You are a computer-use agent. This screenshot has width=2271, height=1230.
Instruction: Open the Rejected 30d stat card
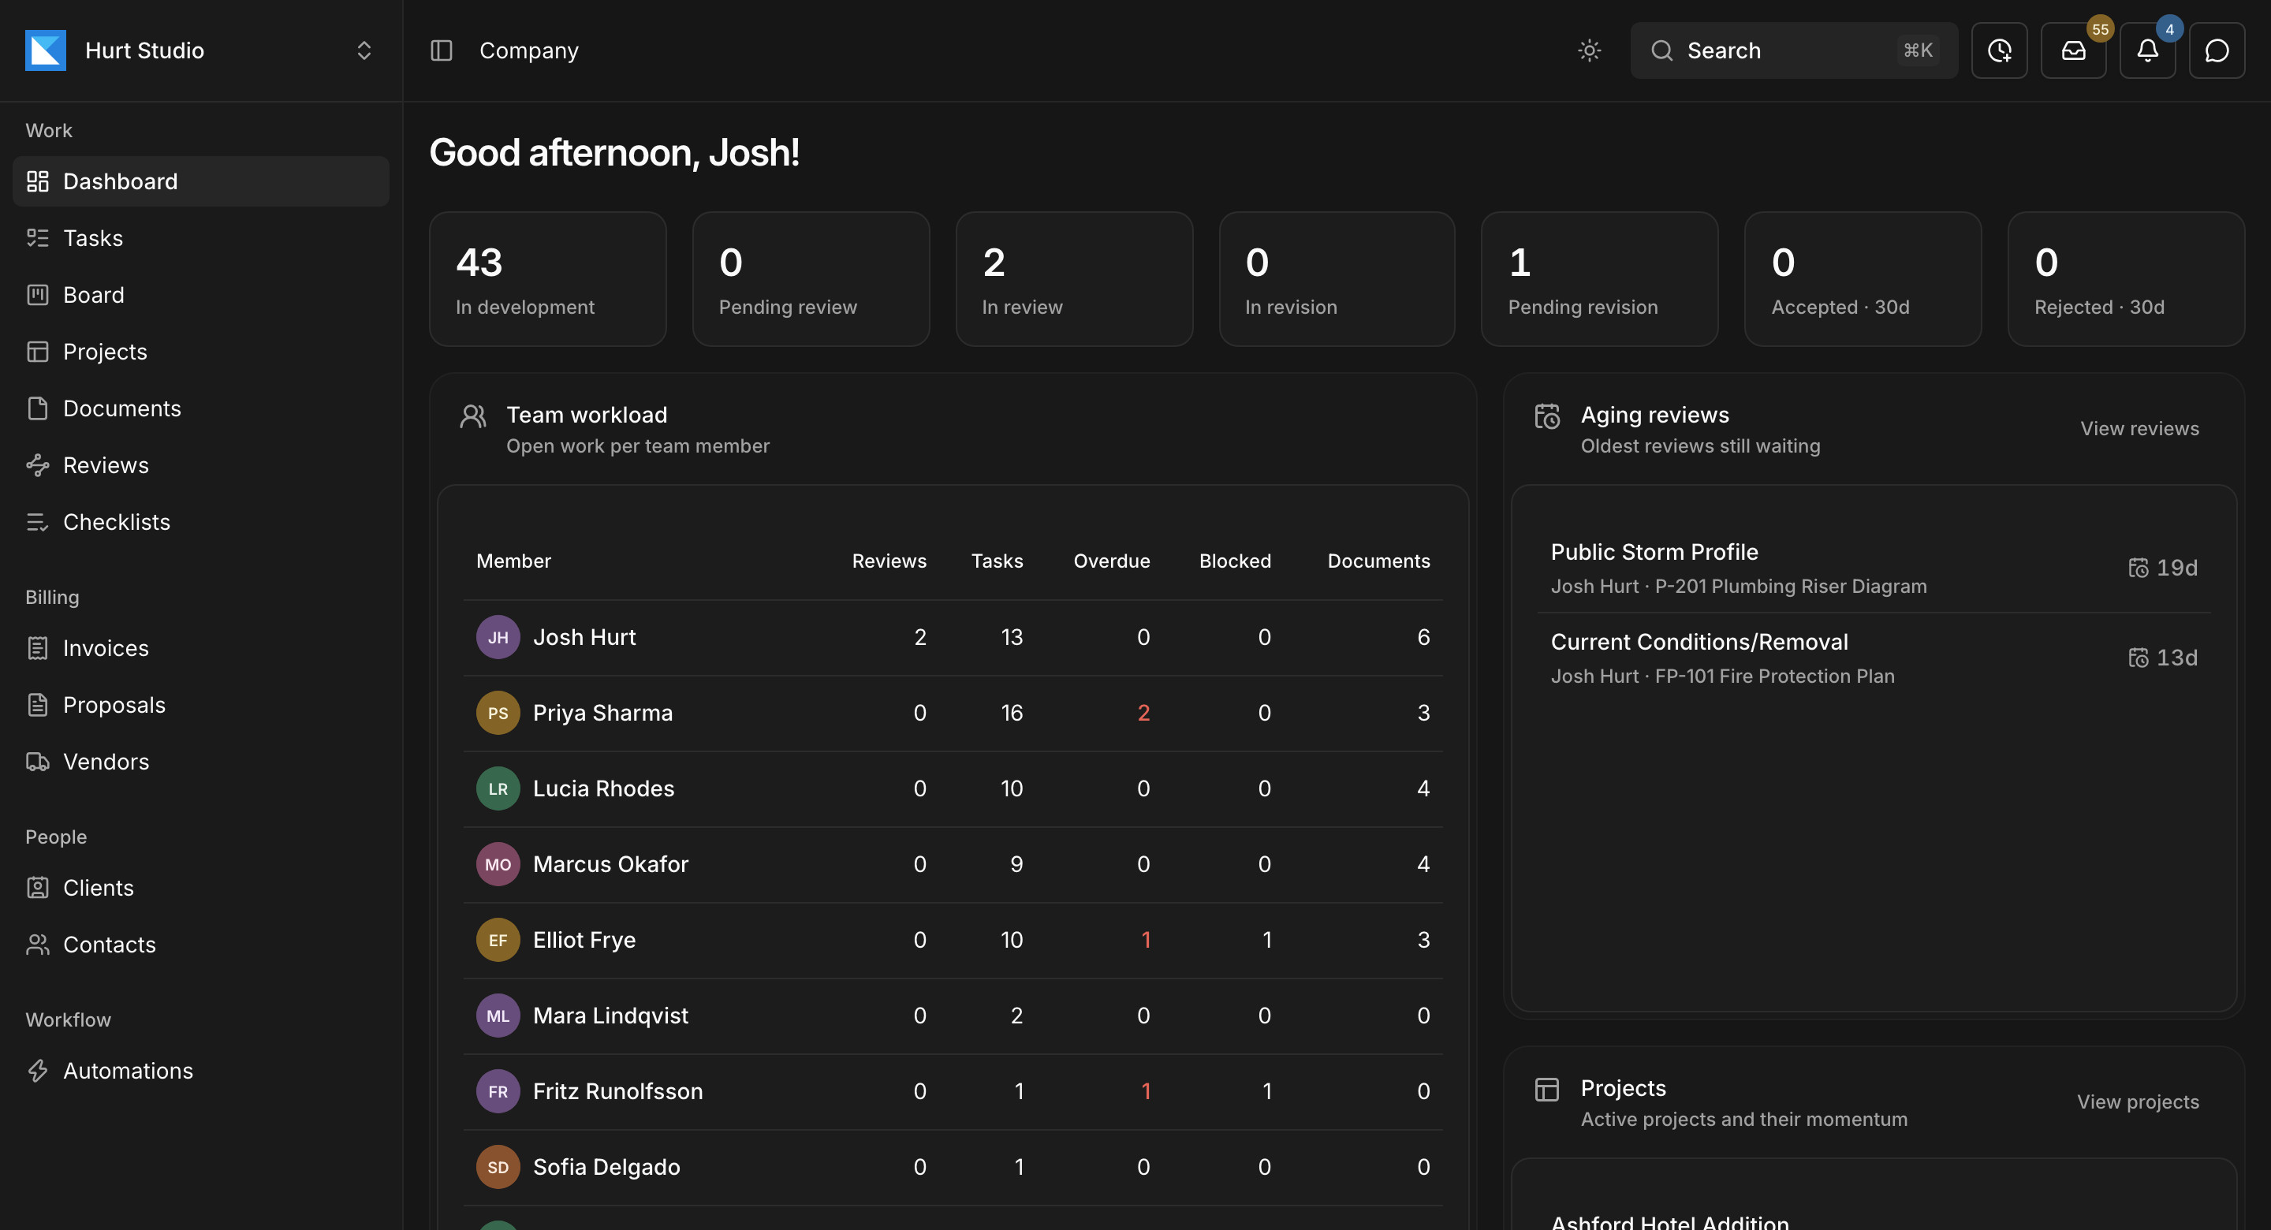(2126, 278)
